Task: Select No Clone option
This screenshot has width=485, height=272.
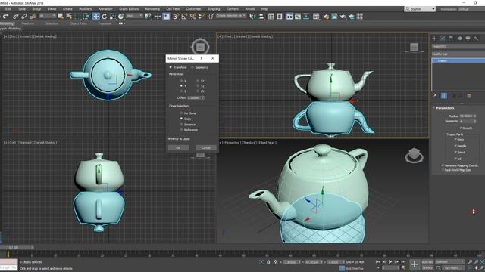Action: 181,113
